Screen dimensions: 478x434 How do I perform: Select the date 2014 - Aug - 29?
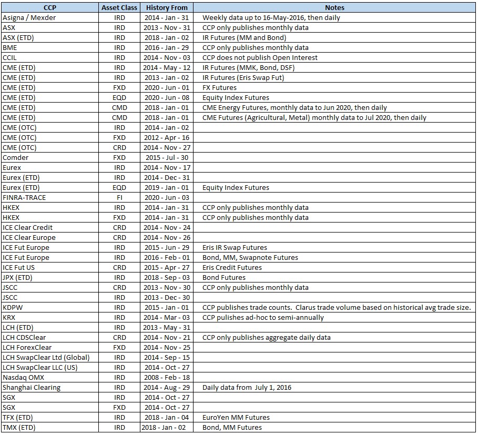[167, 388]
